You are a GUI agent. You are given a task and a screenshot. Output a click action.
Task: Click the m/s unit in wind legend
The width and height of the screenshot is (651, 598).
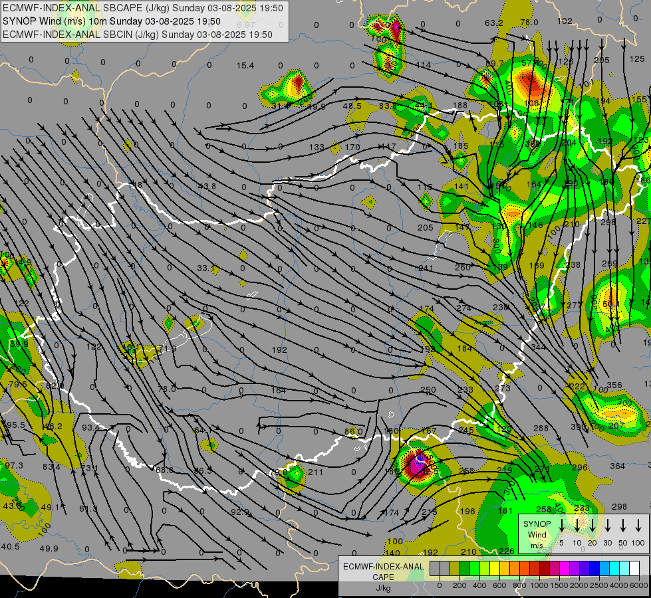537,546
